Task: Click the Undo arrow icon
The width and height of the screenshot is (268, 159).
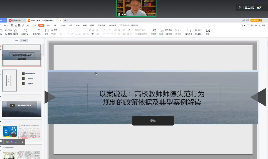Action: [x=26, y=25]
